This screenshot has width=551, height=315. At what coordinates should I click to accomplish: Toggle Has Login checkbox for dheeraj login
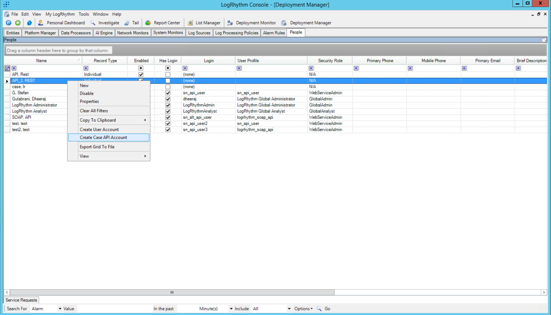point(168,99)
